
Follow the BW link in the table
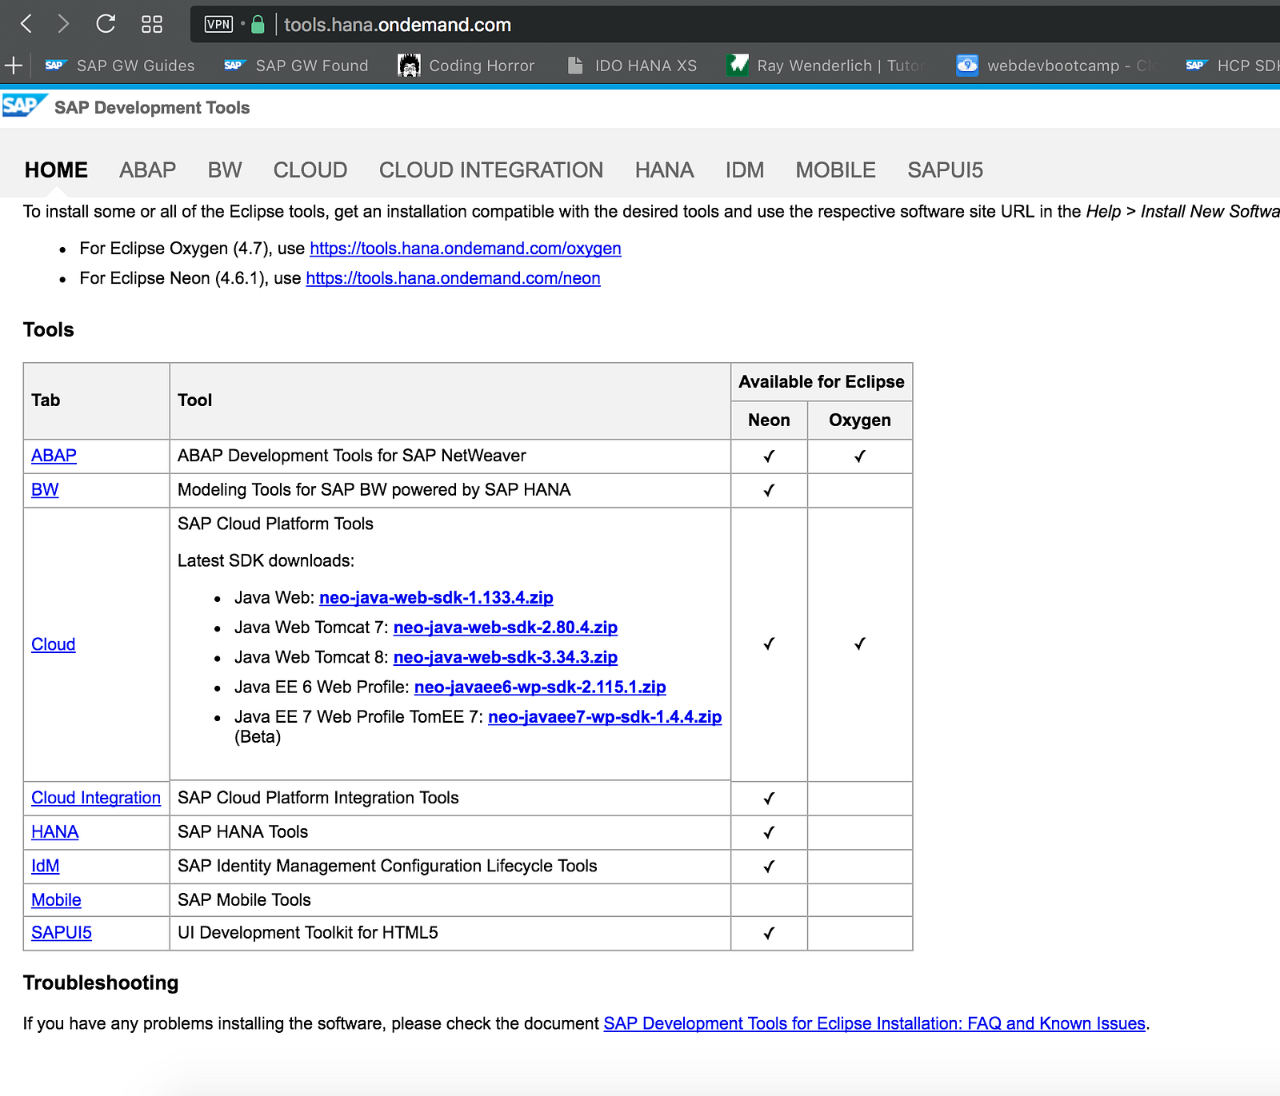(x=45, y=490)
